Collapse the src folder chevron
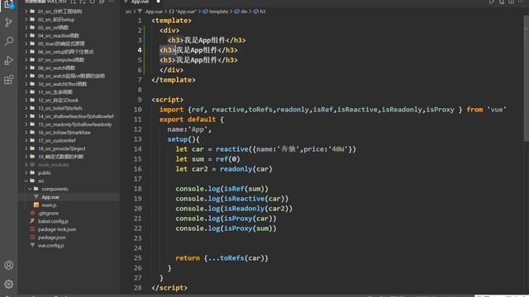Viewport: 529px width, 297px height. click(26, 181)
